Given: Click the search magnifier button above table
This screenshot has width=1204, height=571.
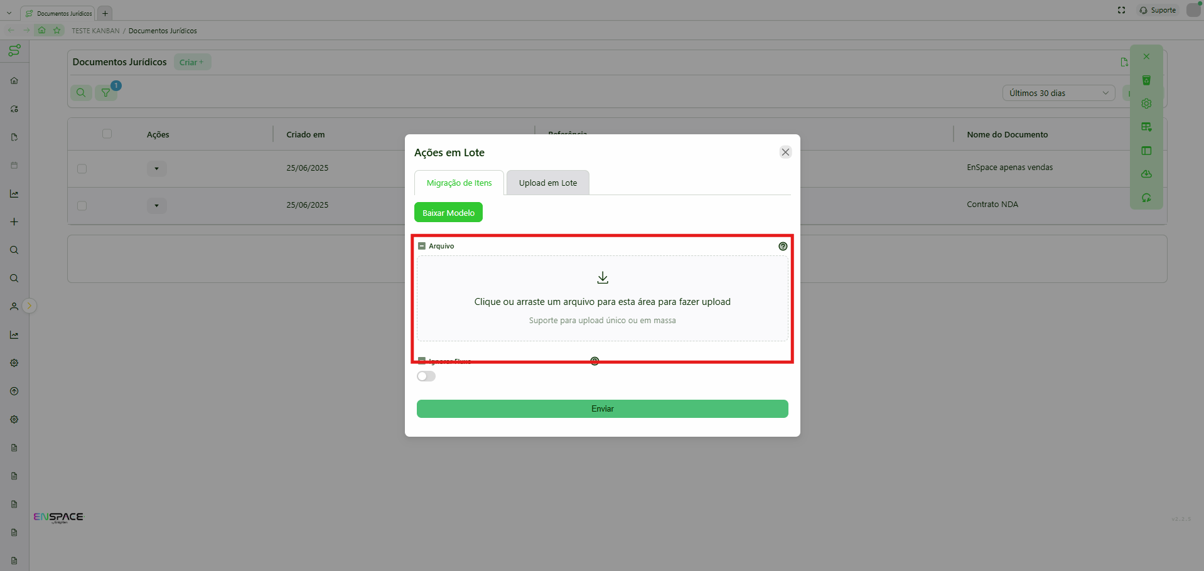Looking at the screenshot, I should click(x=81, y=93).
